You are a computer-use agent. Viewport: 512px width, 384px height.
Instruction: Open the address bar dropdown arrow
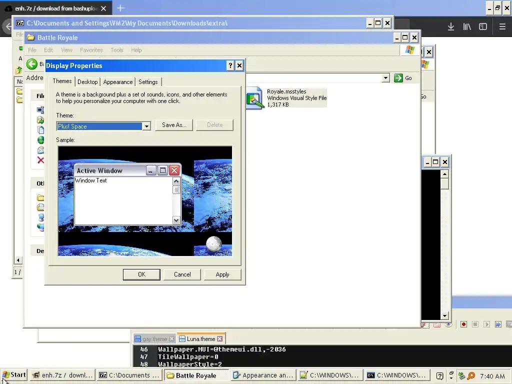pos(385,78)
